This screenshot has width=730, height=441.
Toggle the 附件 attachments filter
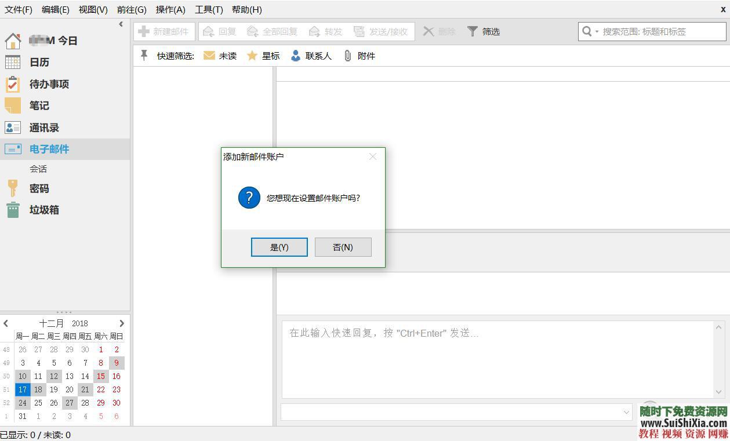pyautogui.click(x=359, y=55)
